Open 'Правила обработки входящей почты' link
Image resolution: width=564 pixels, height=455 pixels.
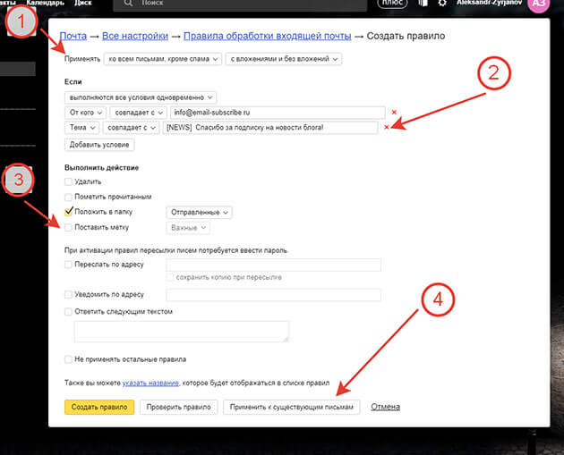(x=268, y=36)
